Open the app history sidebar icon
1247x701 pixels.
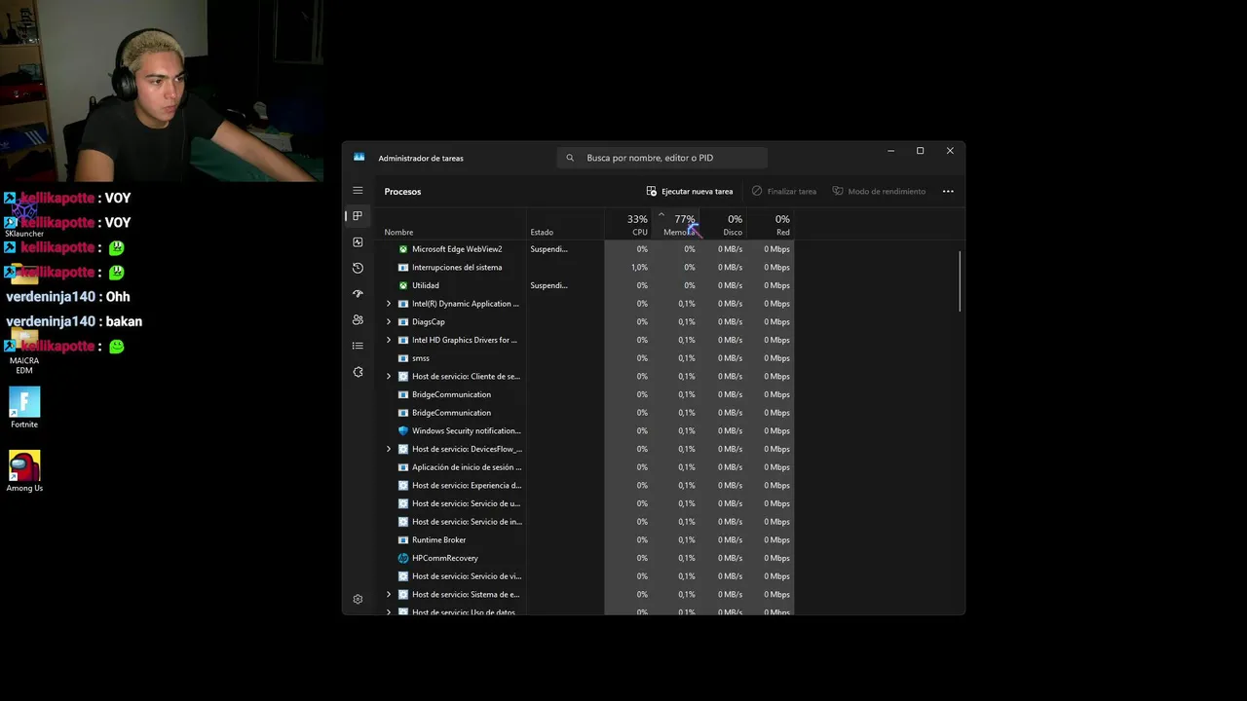click(x=358, y=268)
